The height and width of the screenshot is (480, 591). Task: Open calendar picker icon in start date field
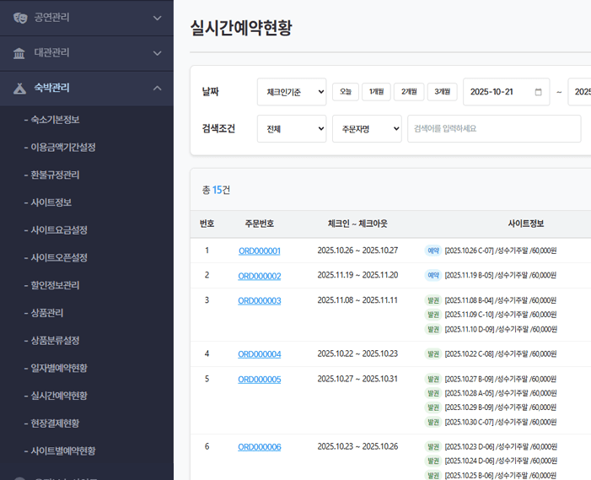pos(538,92)
